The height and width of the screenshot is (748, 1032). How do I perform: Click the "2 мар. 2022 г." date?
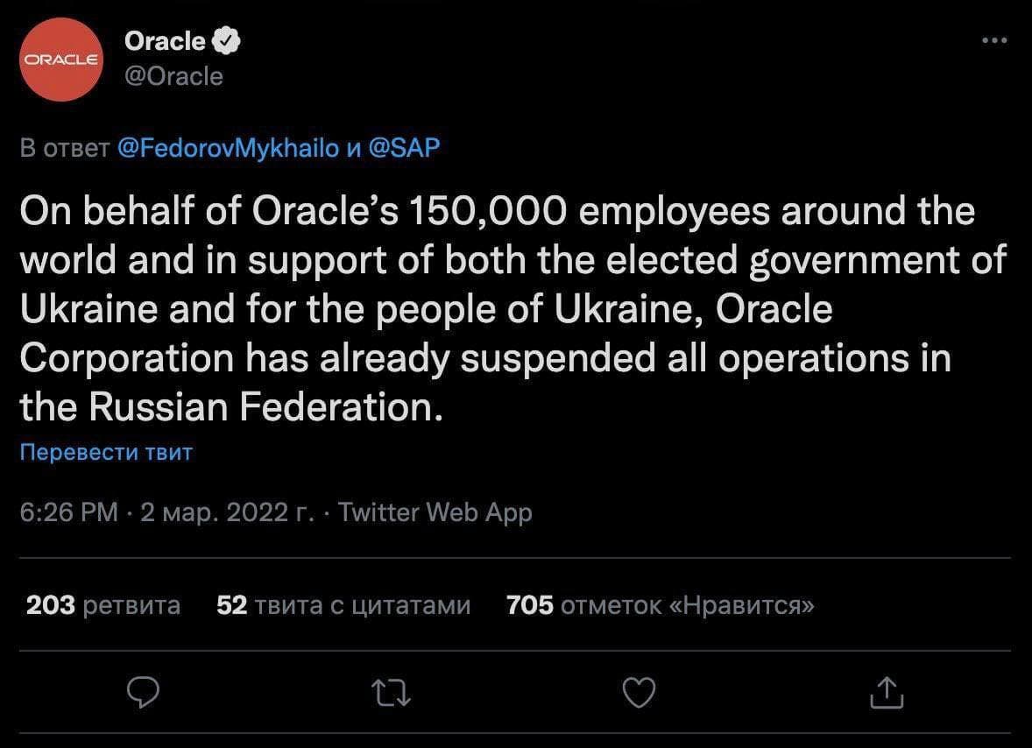(226, 512)
